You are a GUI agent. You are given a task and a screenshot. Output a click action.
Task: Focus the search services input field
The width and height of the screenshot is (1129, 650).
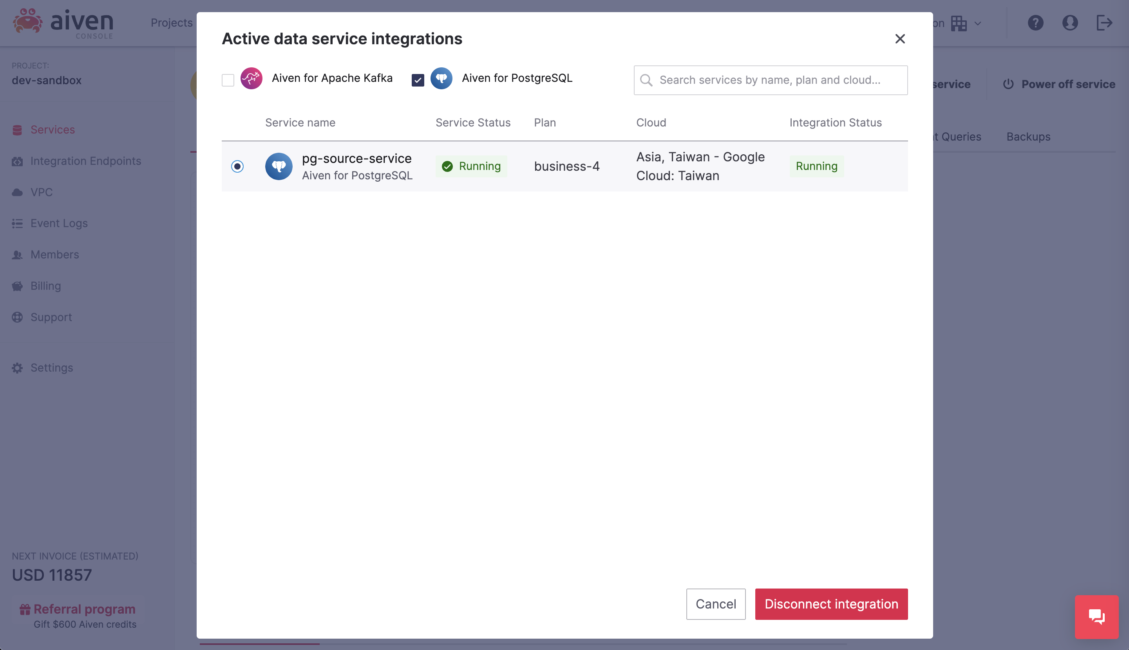point(771,80)
